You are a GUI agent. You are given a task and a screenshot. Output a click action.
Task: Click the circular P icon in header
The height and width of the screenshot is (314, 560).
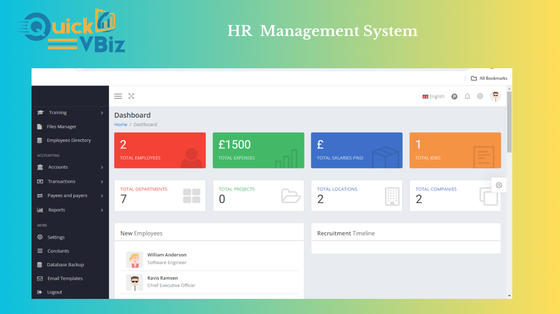coord(454,96)
